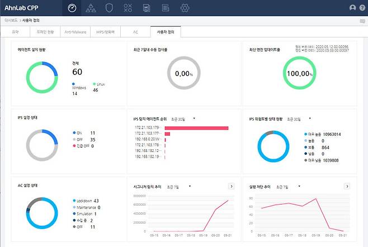Switch to the Anti-Malware tab
Screen dimensions: 368x247
tap(76, 32)
